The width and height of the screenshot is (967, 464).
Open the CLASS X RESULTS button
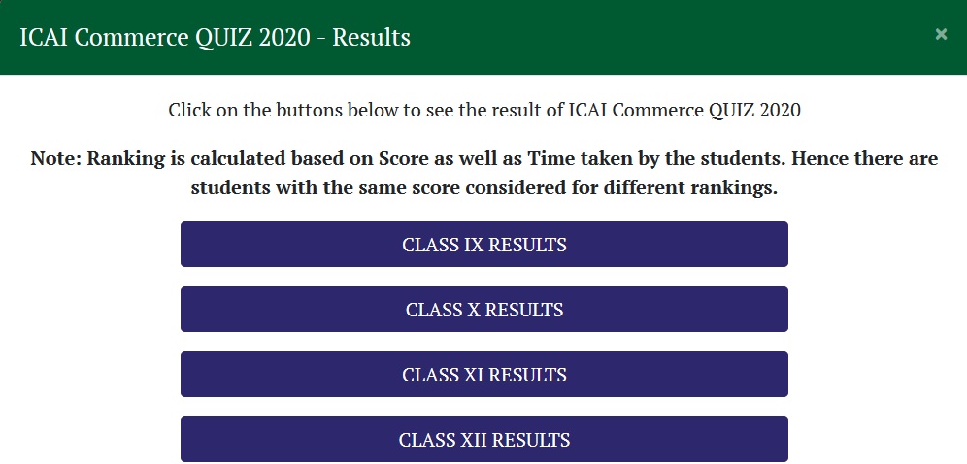click(x=483, y=311)
